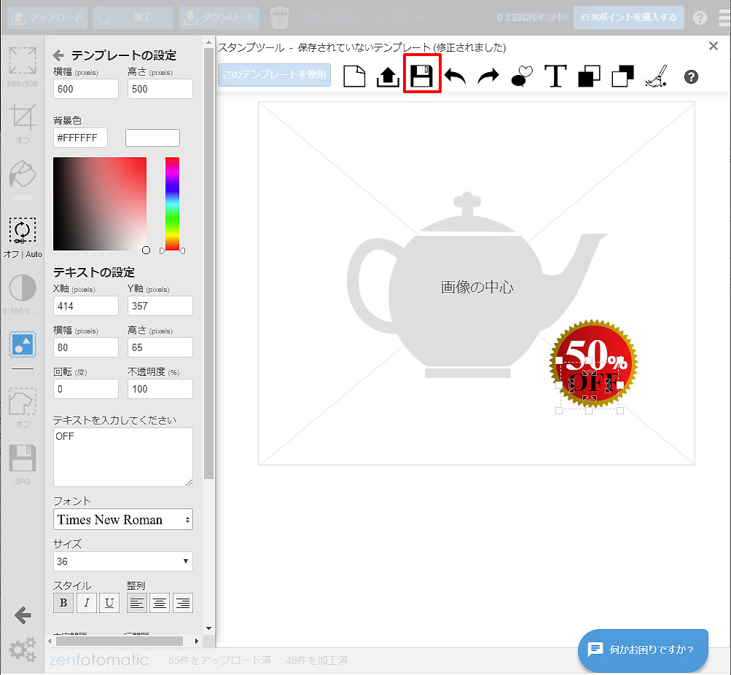Clear the canvas with broom icon

[657, 76]
